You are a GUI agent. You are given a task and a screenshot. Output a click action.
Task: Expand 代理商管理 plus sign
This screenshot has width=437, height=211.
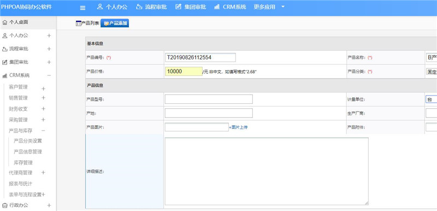click(43, 173)
